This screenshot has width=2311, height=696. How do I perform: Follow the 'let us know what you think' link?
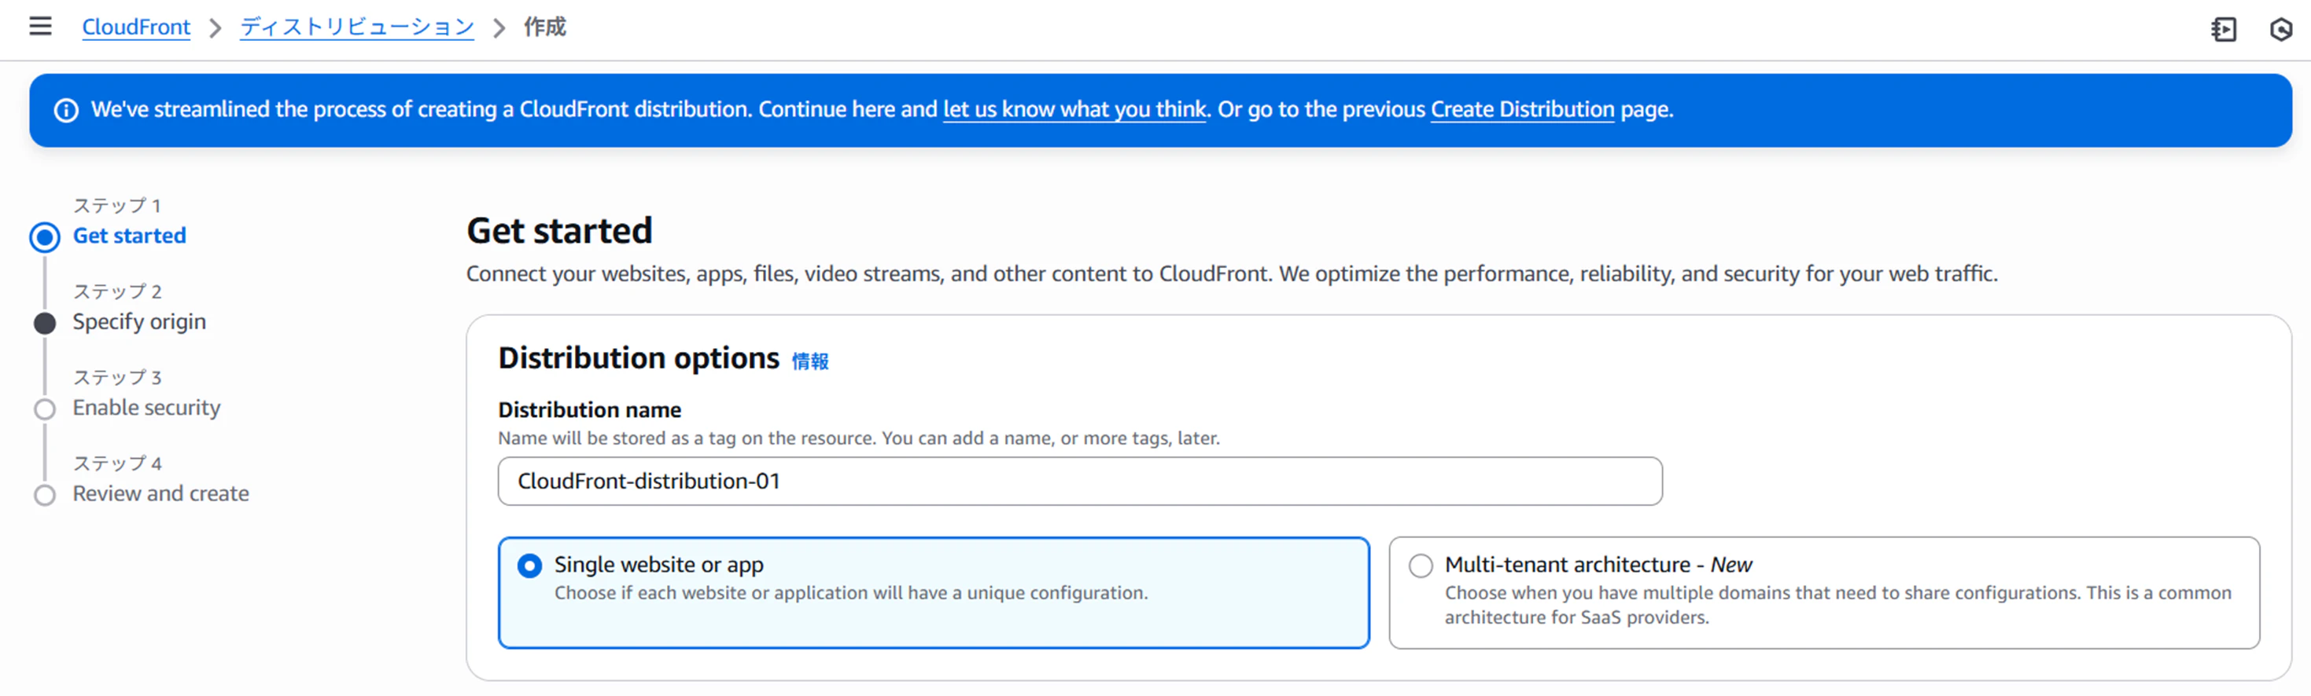(1074, 109)
